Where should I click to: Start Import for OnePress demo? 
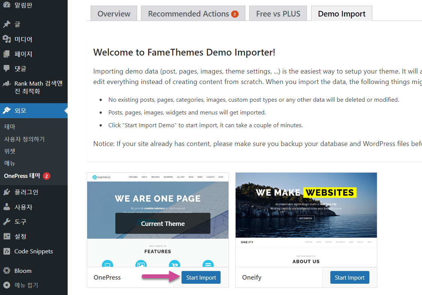click(201, 277)
